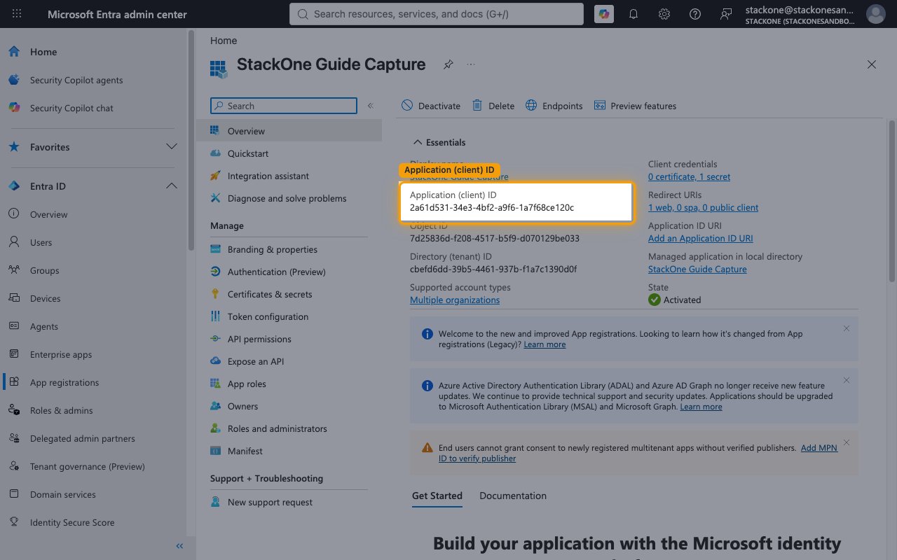Open the account avatar menu
The image size is (897, 560).
click(875, 14)
